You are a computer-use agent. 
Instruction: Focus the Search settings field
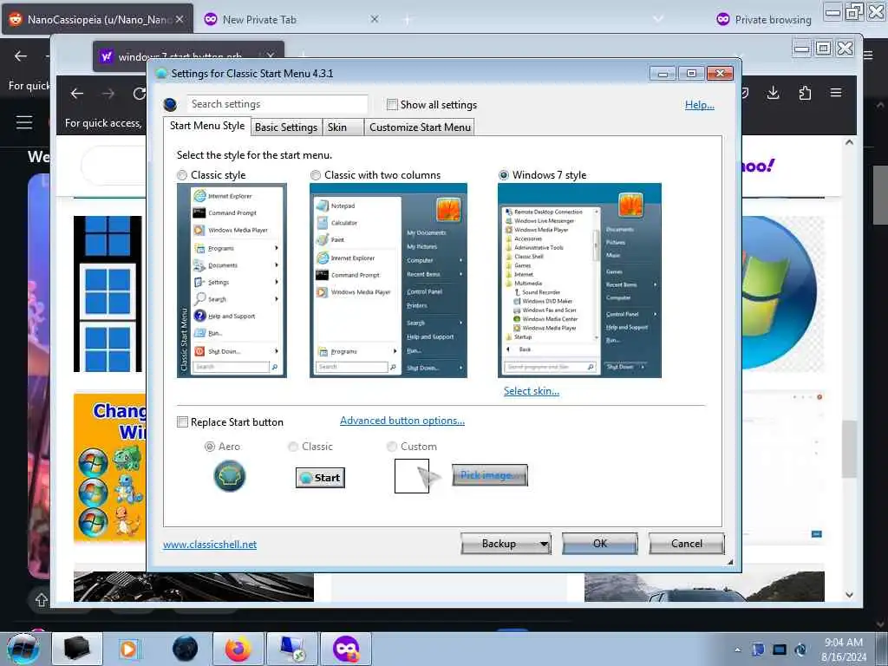pyautogui.click(x=277, y=104)
